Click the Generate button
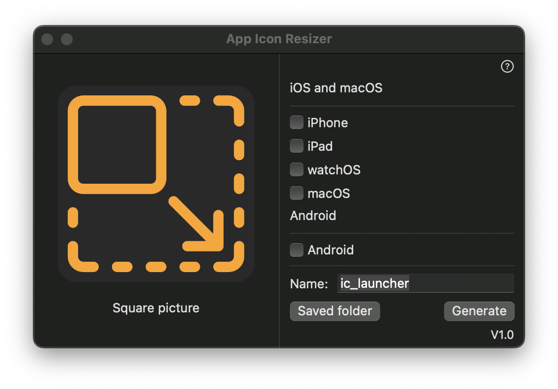The image size is (558, 389). (x=479, y=311)
